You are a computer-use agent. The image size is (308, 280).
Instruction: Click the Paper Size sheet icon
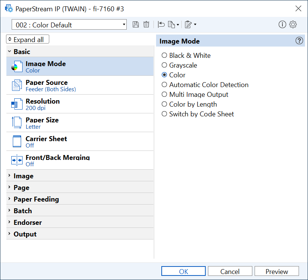17,123
